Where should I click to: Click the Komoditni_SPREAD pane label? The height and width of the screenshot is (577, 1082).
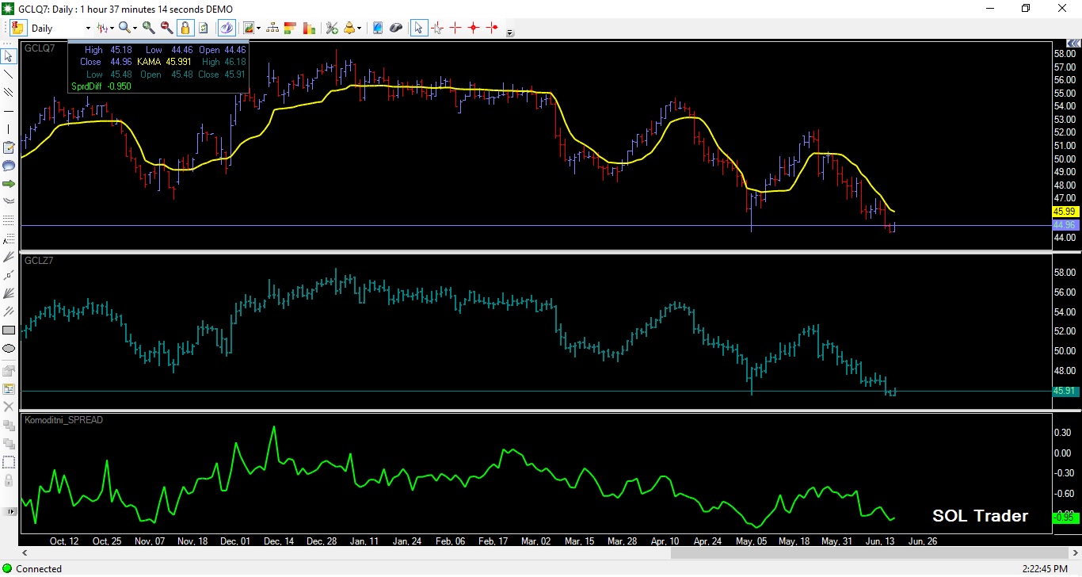64,419
